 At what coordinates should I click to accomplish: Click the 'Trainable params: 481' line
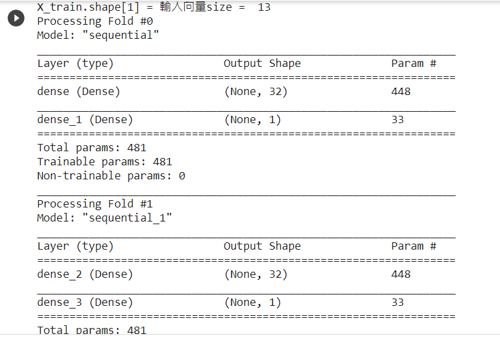coord(104,161)
